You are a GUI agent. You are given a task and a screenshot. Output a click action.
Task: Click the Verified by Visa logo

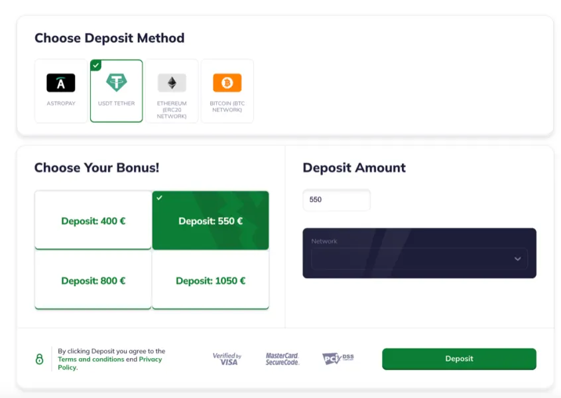coord(227,359)
